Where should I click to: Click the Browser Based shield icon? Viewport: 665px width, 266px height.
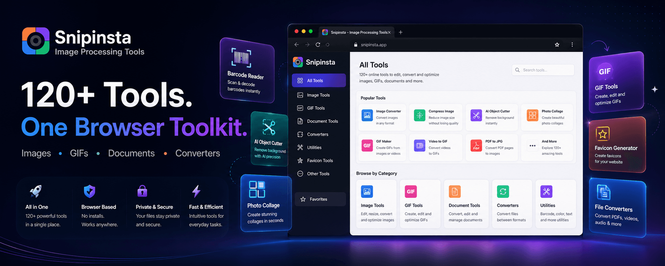click(89, 191)
